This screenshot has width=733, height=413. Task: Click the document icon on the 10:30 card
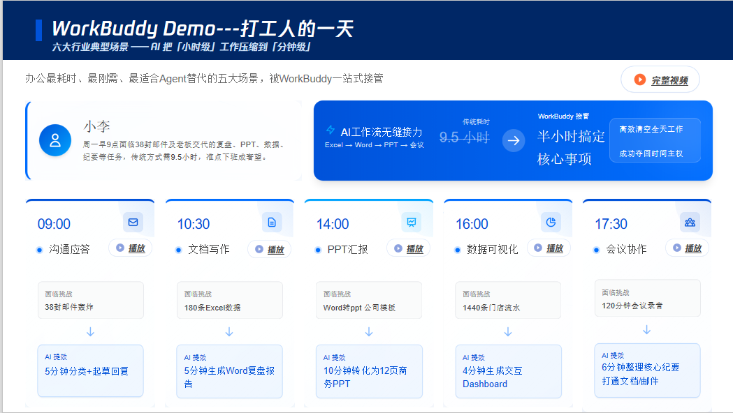point(272,223)
